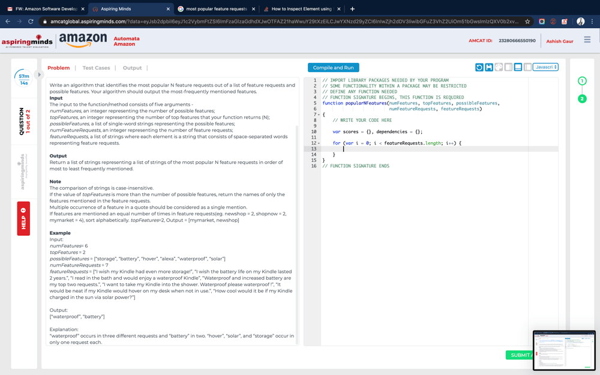This screenshot has height=375, width=600.
Task: Switch to the Test Cases tab
Action: click(x=96, y=68)
